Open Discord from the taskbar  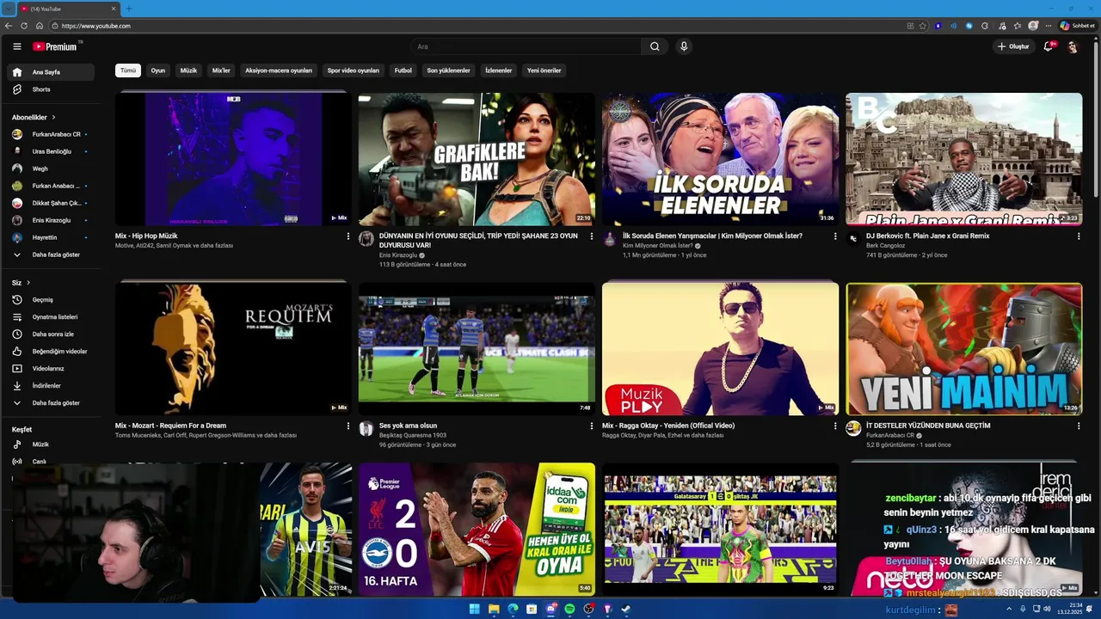pos(550,610)
